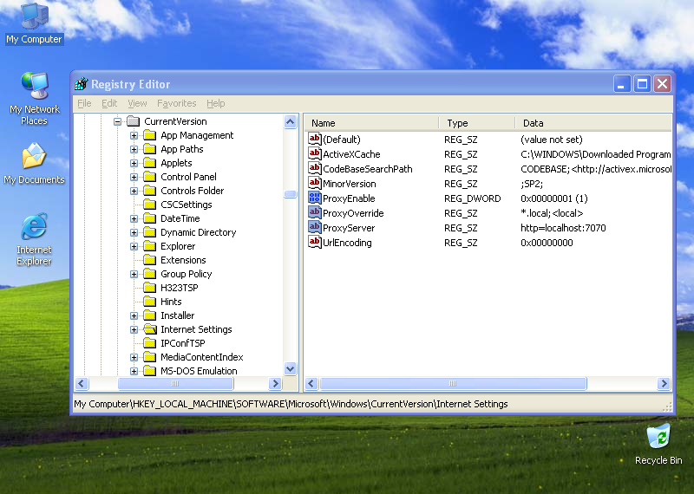Click the Registry Editor title bar icon
Screen dimensions: 694x494
[x=82, y=83]
